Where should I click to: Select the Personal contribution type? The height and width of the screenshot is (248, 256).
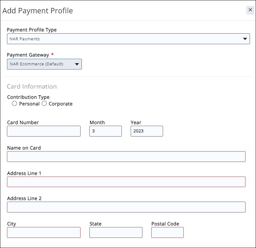[x=14, y=104]
